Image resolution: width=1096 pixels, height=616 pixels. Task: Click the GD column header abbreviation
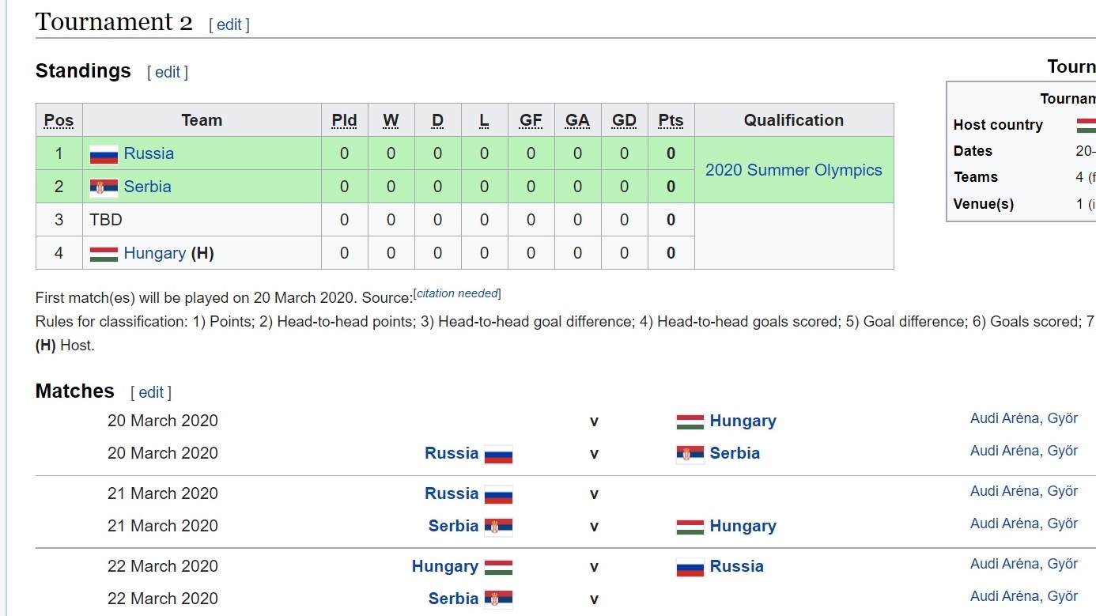tap(624, 120)
